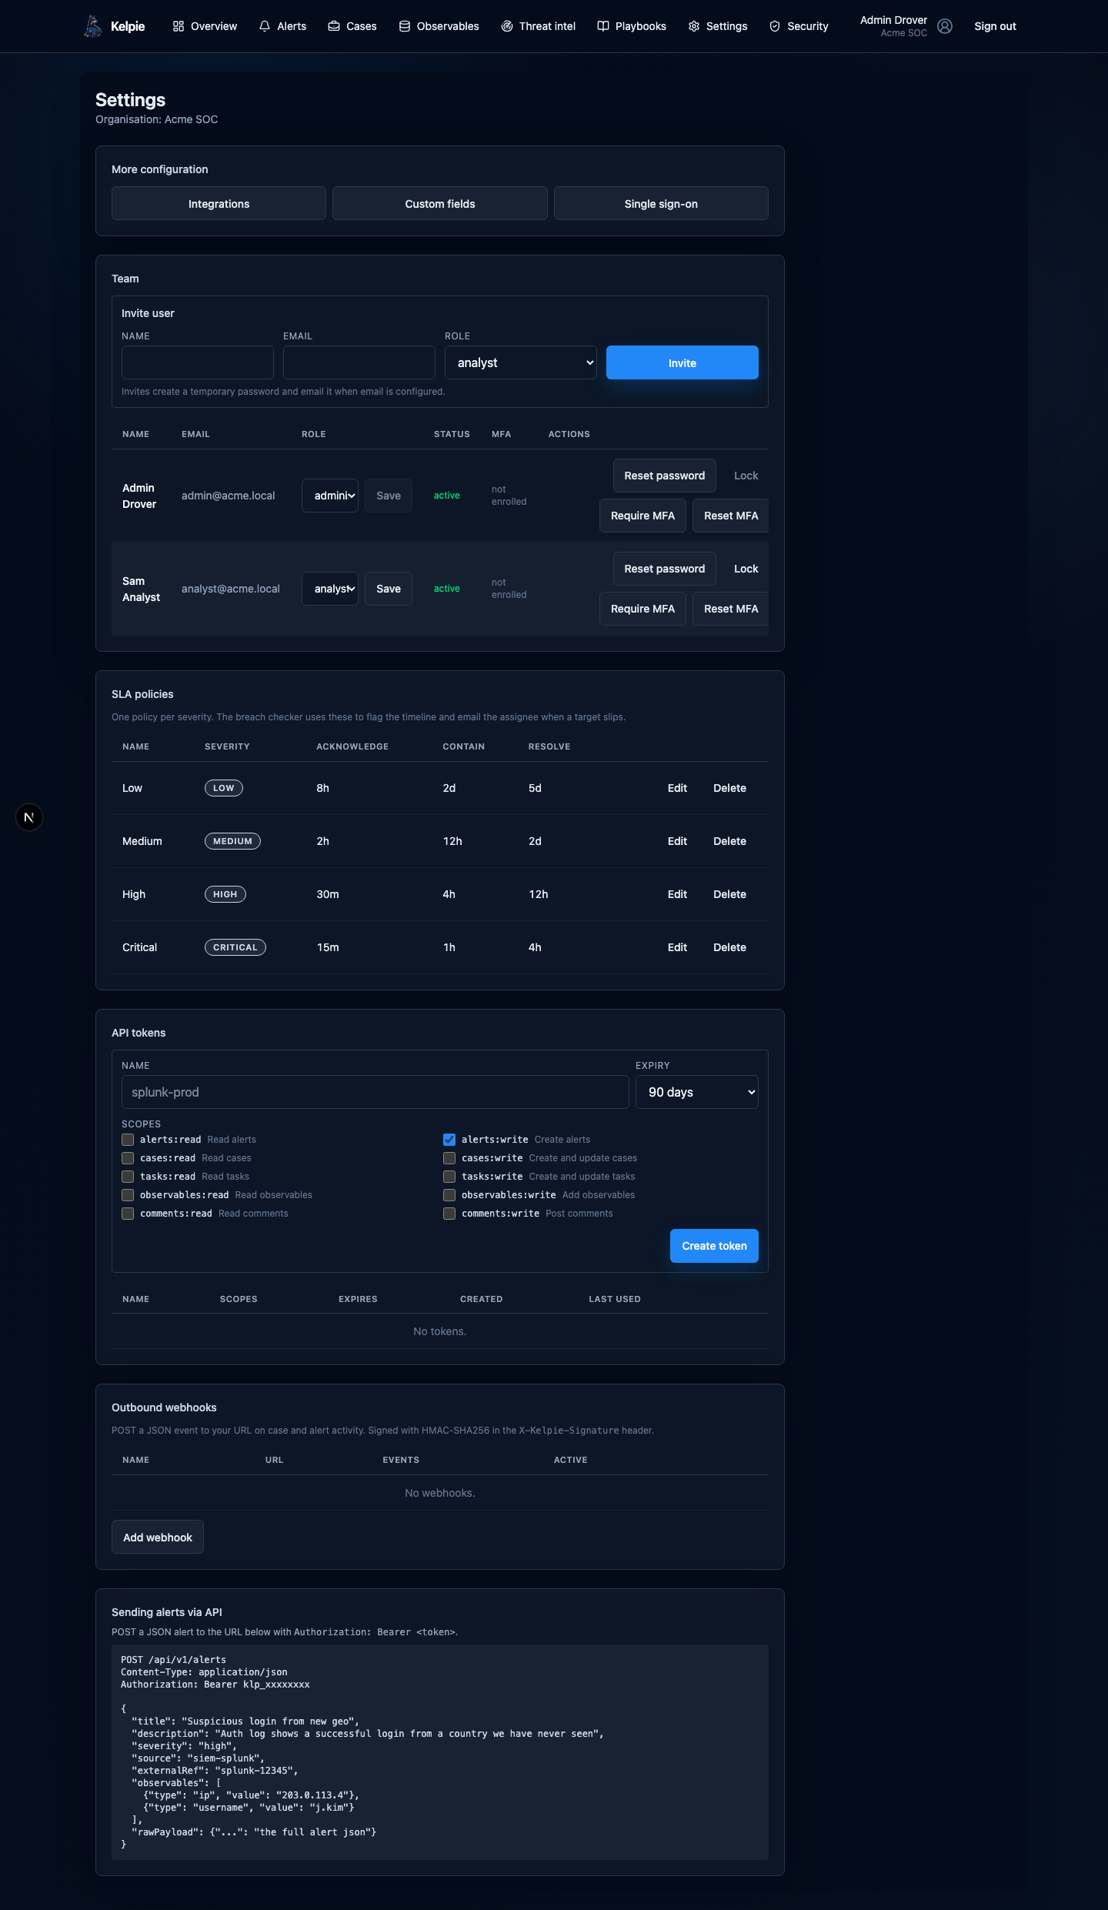Screen dimensions: 1108x1910
Task: Require MFA for Admin Drover
Action: tap(642, 516)
